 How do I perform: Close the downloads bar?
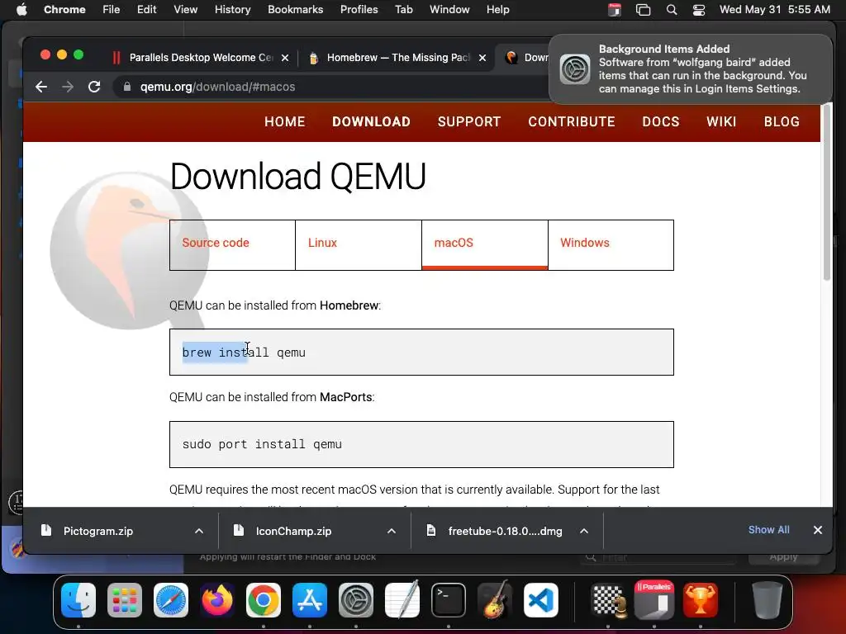coord(818,530)
